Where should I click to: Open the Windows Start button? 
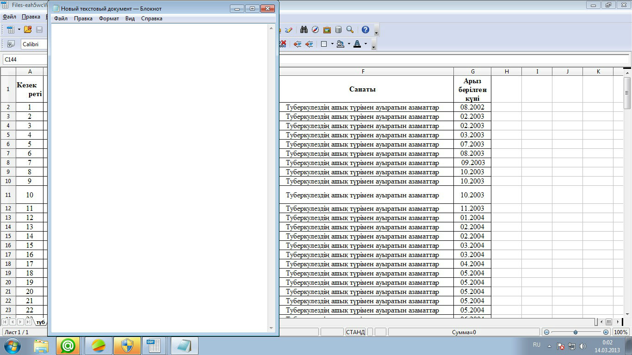tap(12, 346)
